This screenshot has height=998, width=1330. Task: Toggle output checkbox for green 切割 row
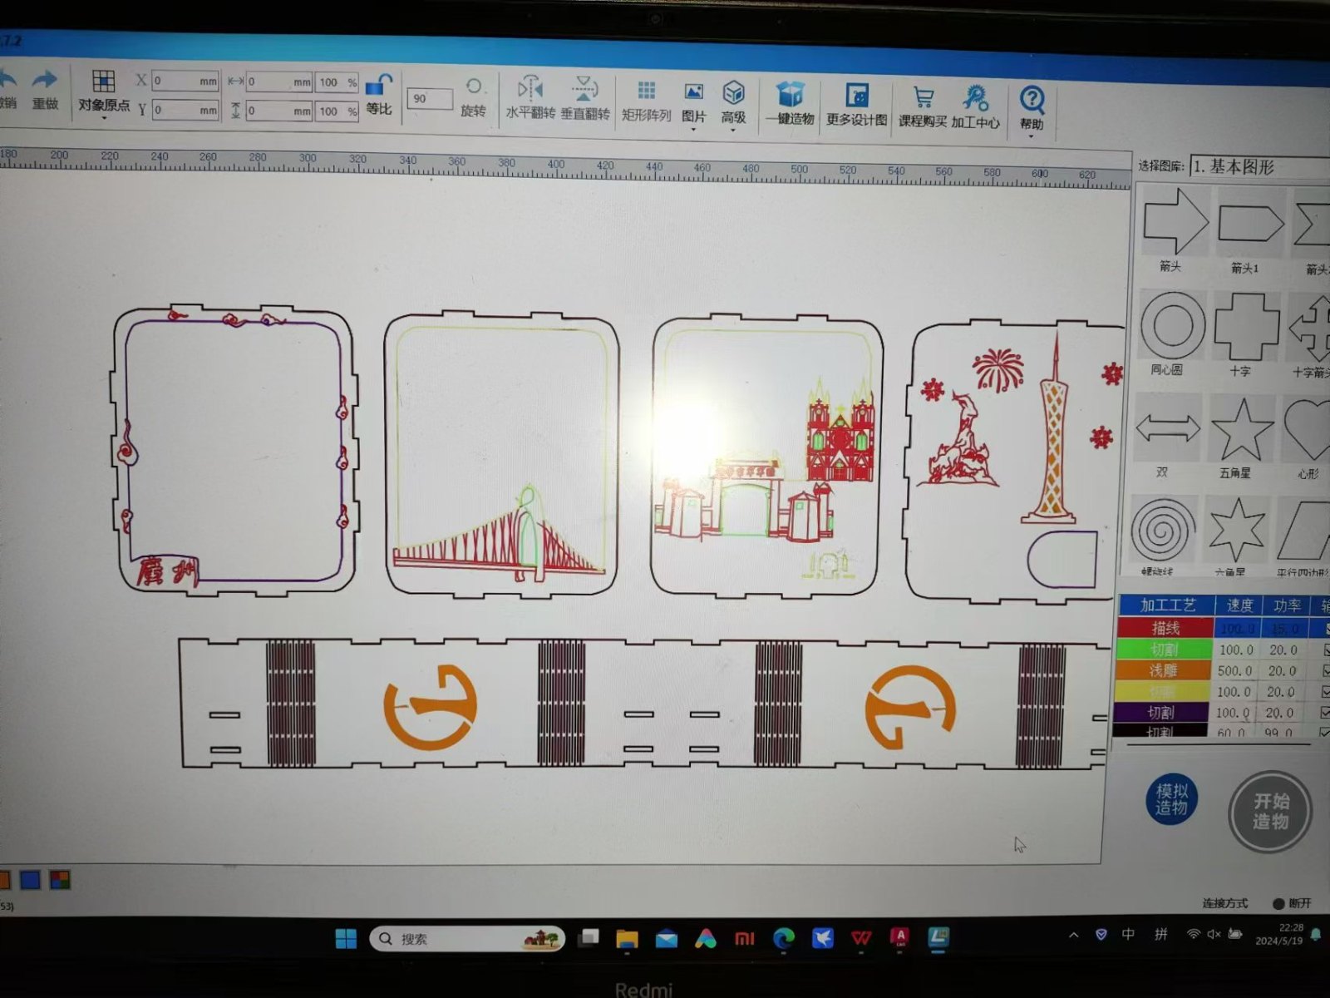[1325, 650]
